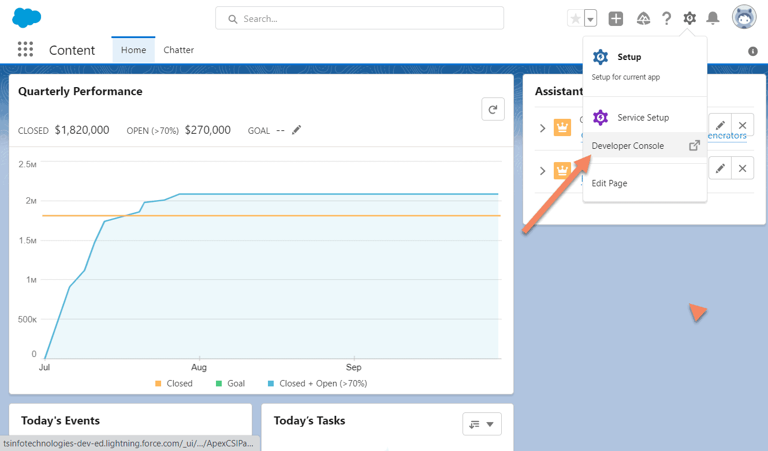Viewport: 768px width, 451px height.
Task: Open the App Launcher waffle icon
Action: pos(25,49)
